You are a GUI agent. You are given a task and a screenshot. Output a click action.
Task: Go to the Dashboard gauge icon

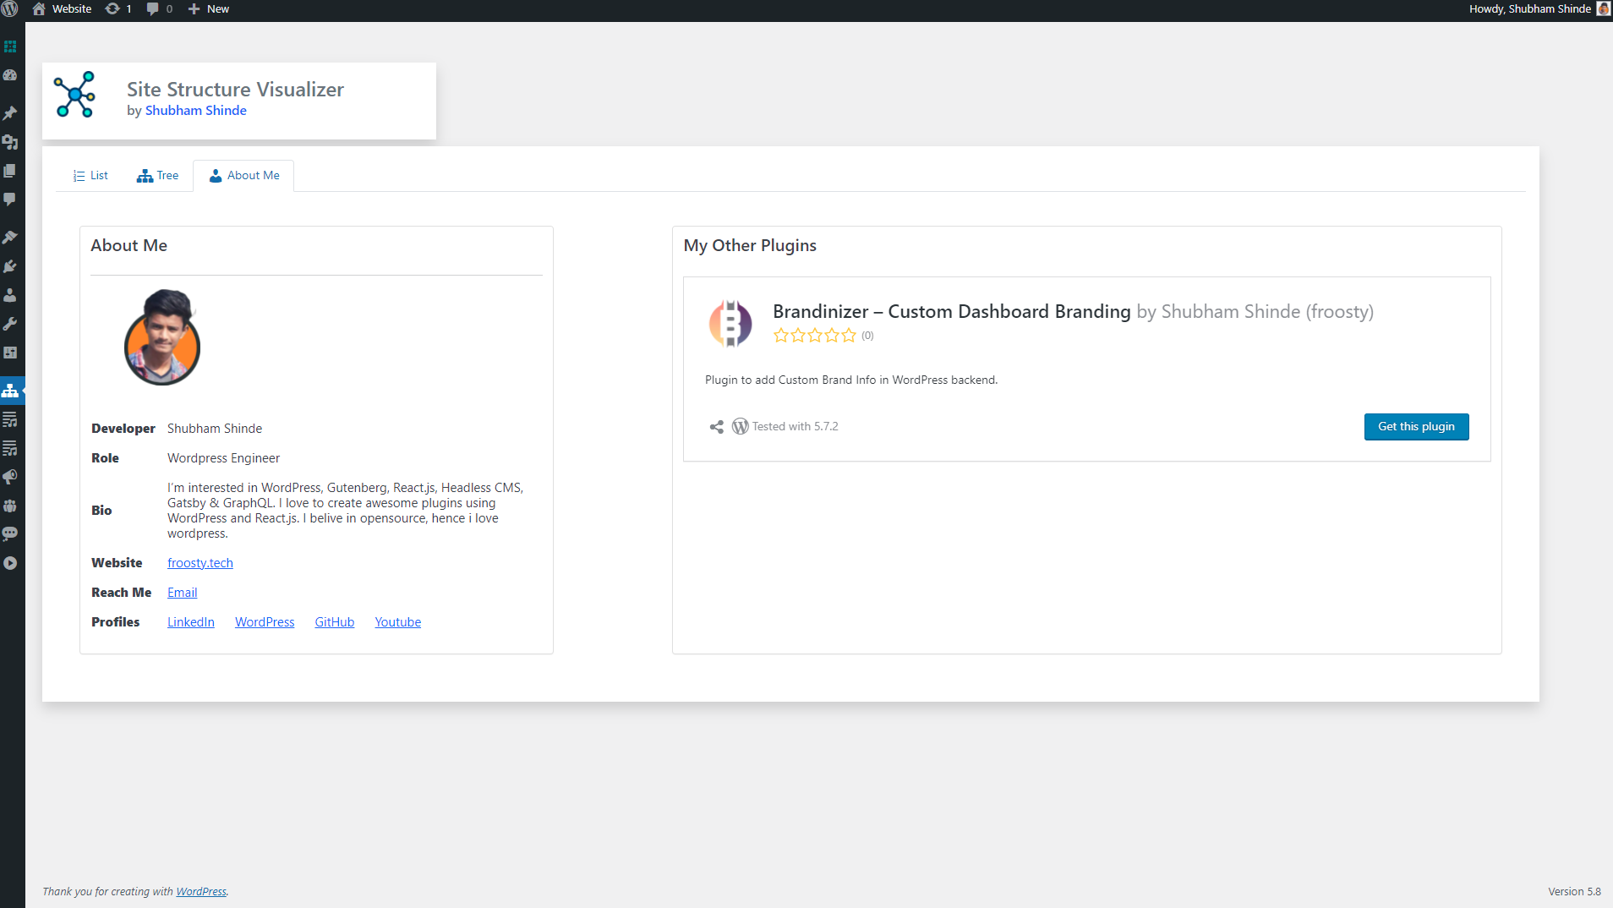point(10,75)
